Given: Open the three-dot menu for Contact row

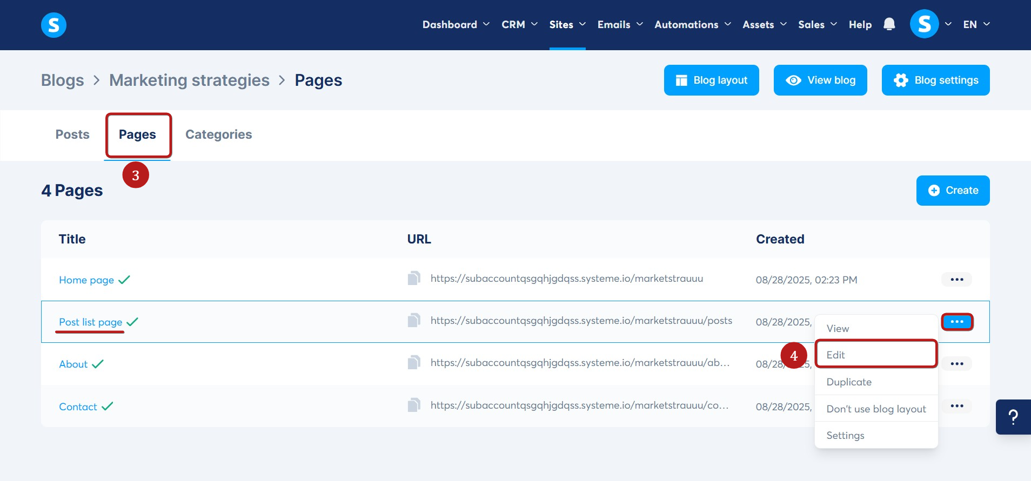Looking at the screenshot, I should pos(957,406).
